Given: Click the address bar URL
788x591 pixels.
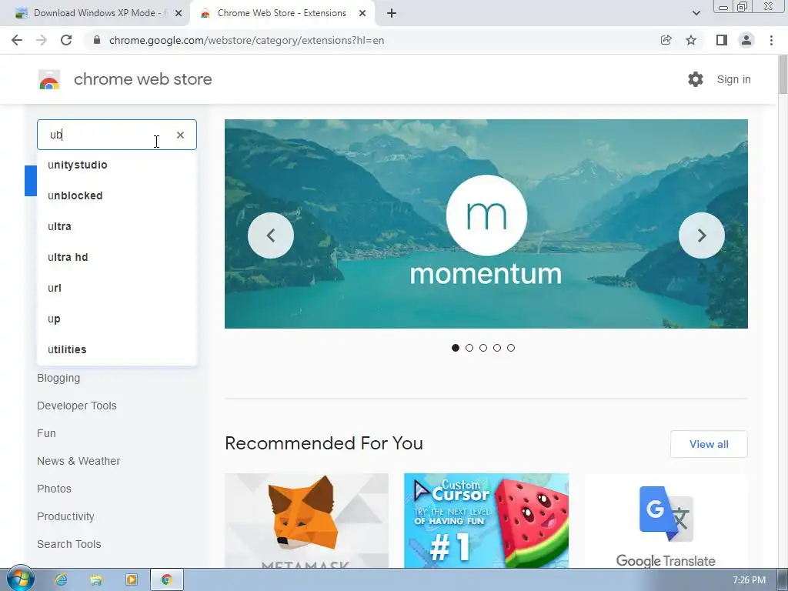Looking at the screenshot, I should (246, 40).
